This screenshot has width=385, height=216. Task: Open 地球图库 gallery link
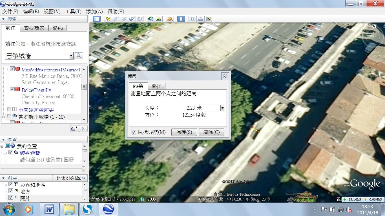69,178
